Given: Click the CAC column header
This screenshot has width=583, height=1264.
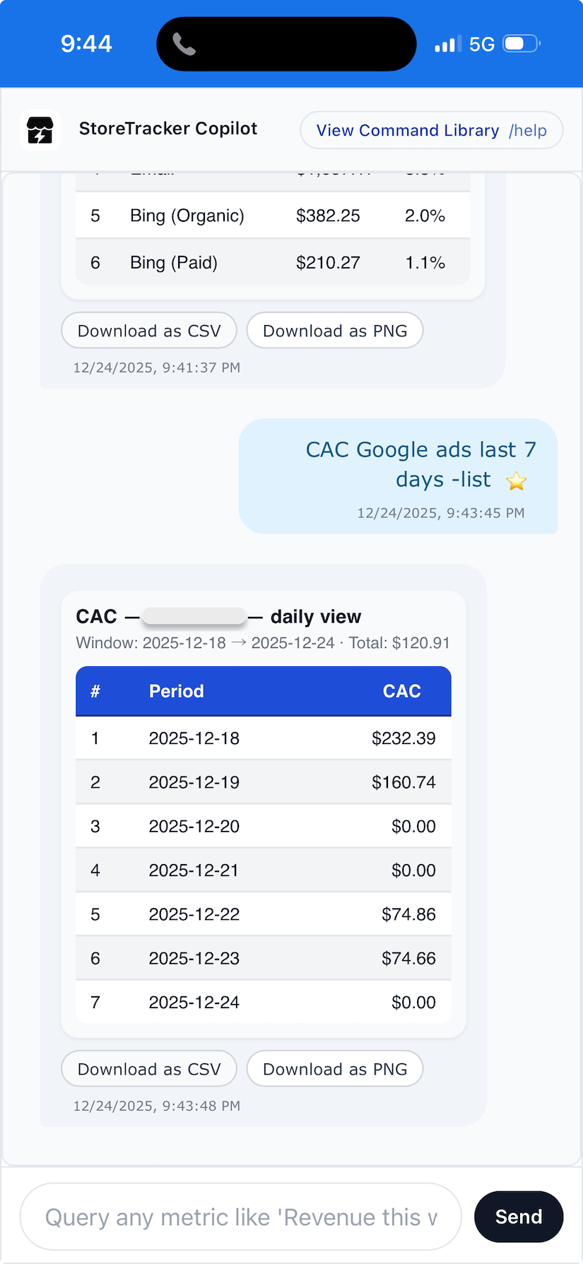Looking at the screenshot, I should pyautogui.click(x=401, y=691).
